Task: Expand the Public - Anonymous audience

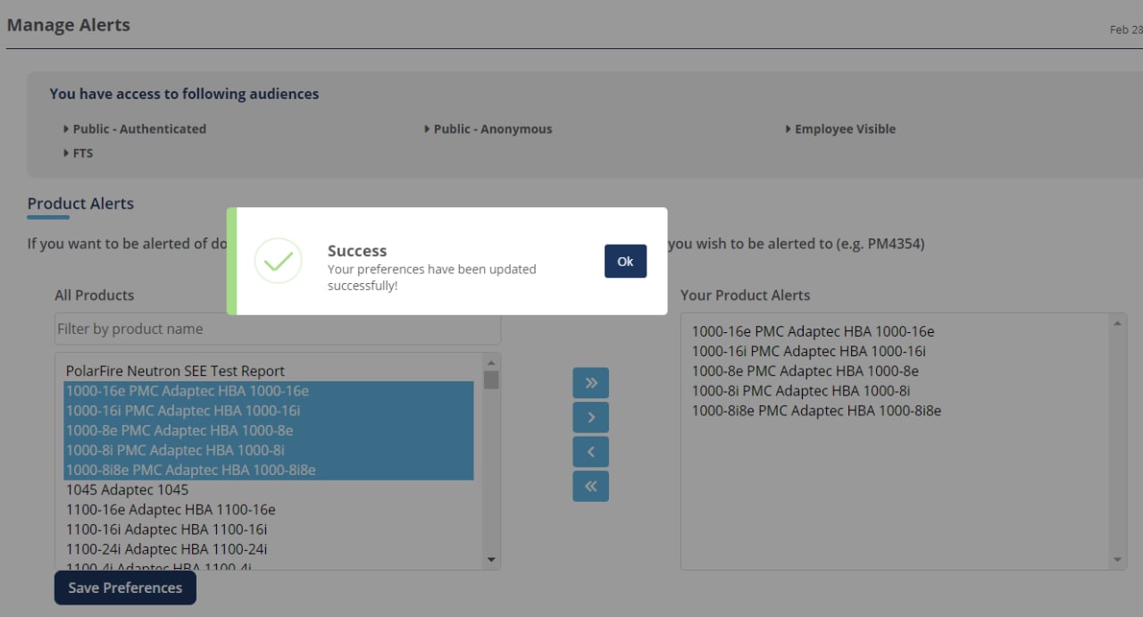Action: 492,129
